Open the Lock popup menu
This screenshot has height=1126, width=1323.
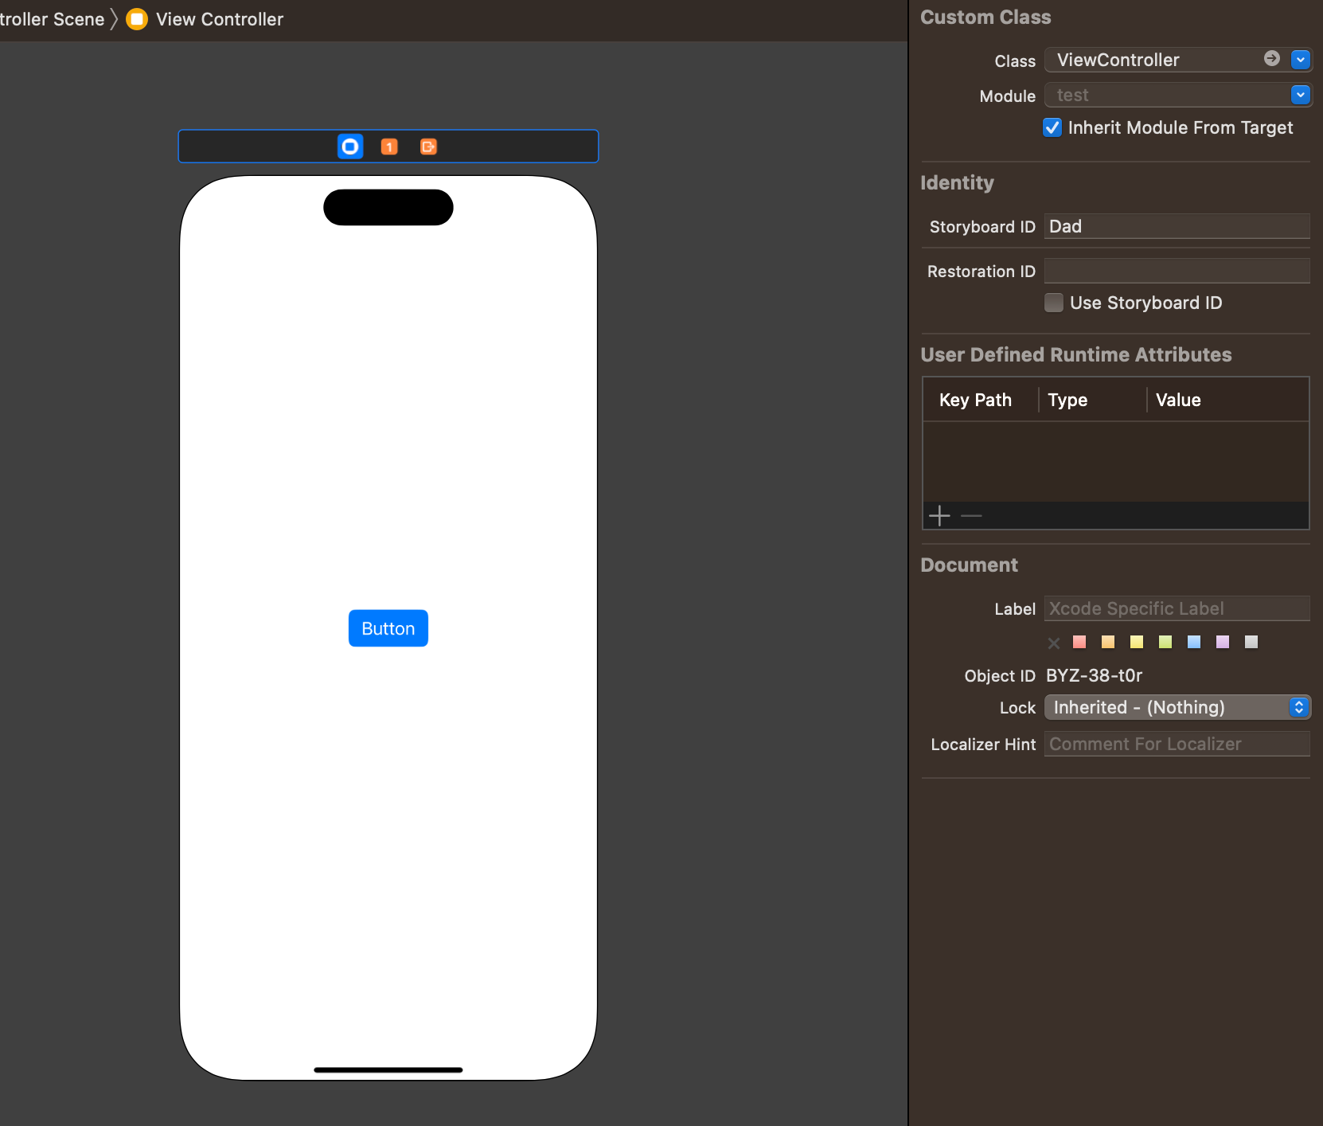pos(1177,707)
